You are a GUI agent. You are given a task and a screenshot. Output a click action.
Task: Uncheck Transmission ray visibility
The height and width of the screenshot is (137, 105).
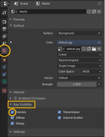(59, 112)
